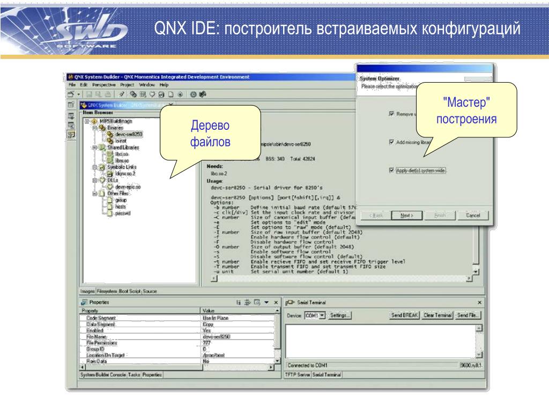Viewport: 549px width, 412px height.
Task: Collapse the MIPSBuildImage tree root
Action: 87,121
